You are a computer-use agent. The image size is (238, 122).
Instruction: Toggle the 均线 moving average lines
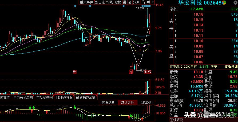tap(110, 2)
